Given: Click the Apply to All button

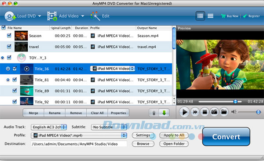Looking at the screenshot, I should pyautogui.click(x=174, y=135).
